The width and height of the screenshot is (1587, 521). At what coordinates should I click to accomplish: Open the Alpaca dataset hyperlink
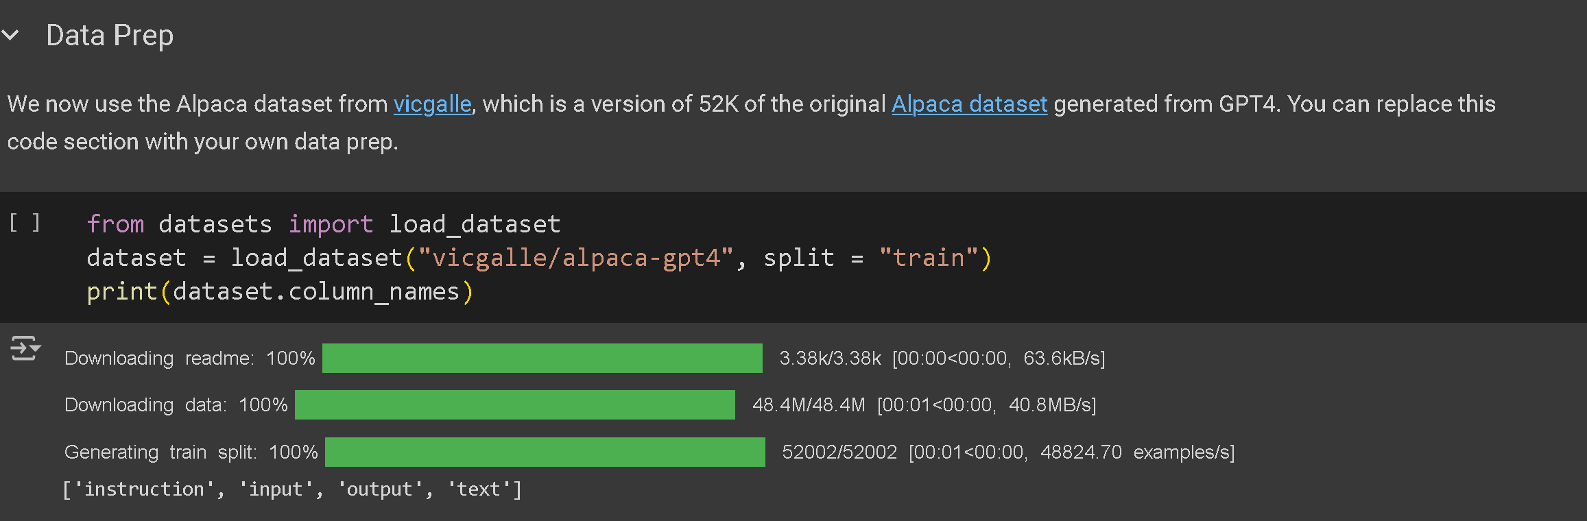[968, 104]
